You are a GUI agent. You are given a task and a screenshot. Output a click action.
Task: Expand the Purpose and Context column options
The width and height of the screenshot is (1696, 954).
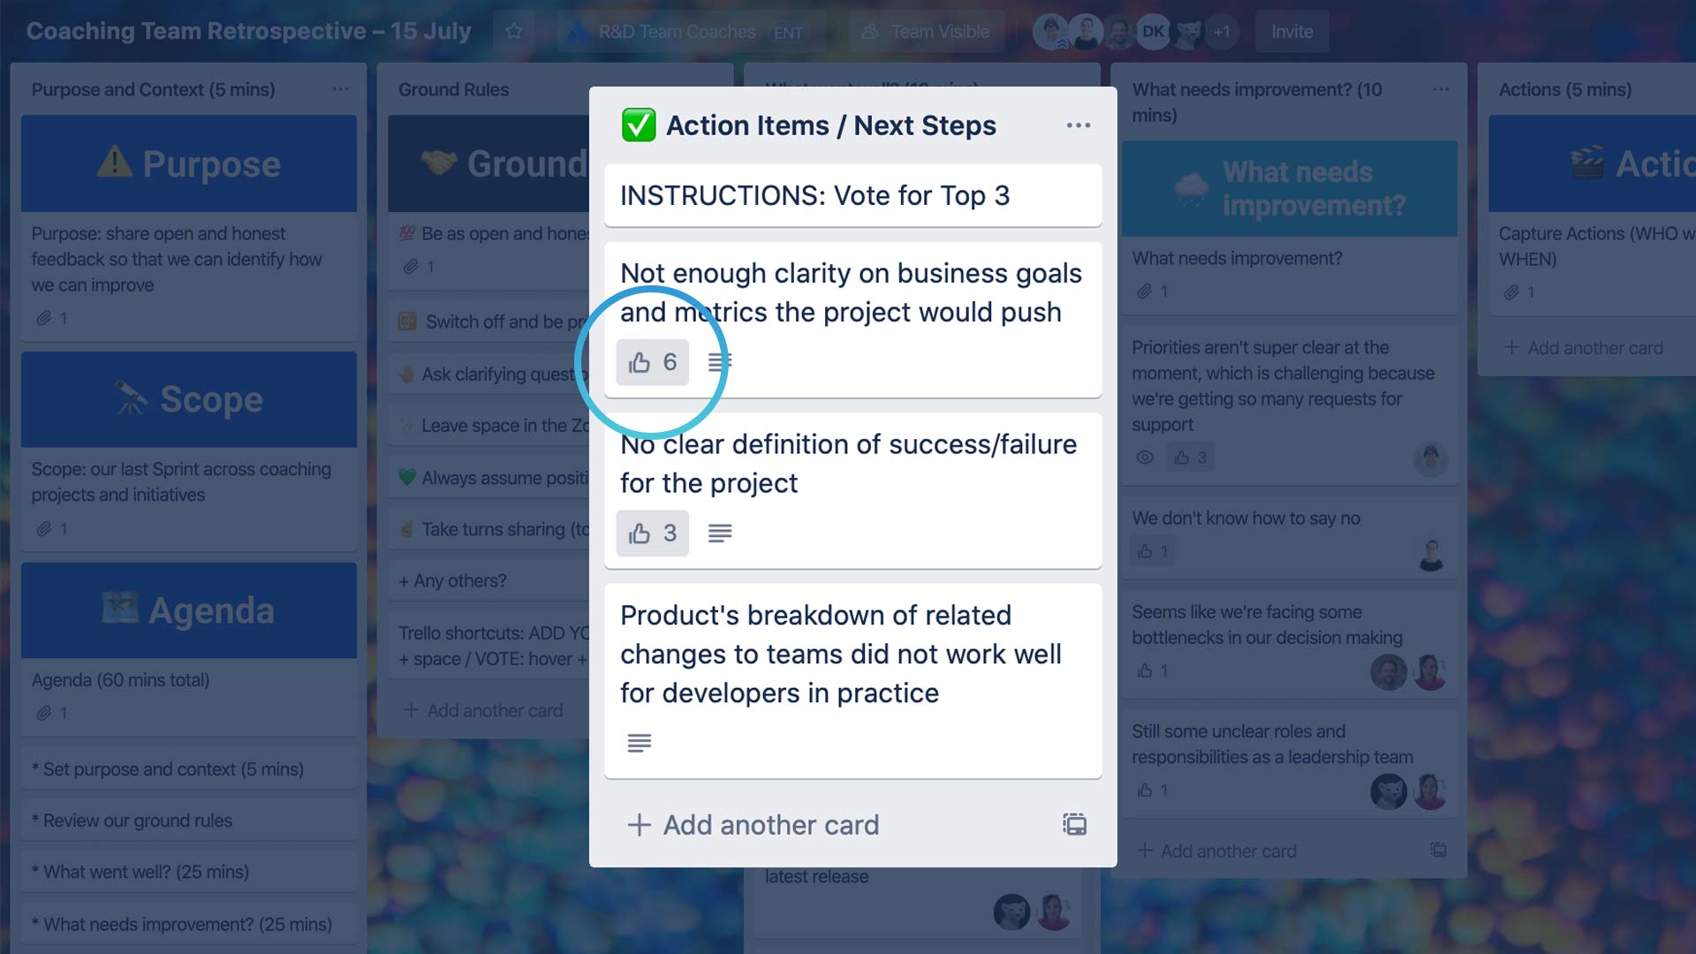(341, 90)
